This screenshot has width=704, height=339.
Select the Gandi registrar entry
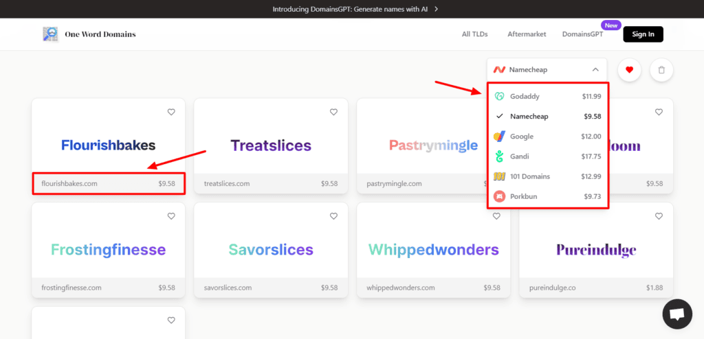[x=547, y=156]
